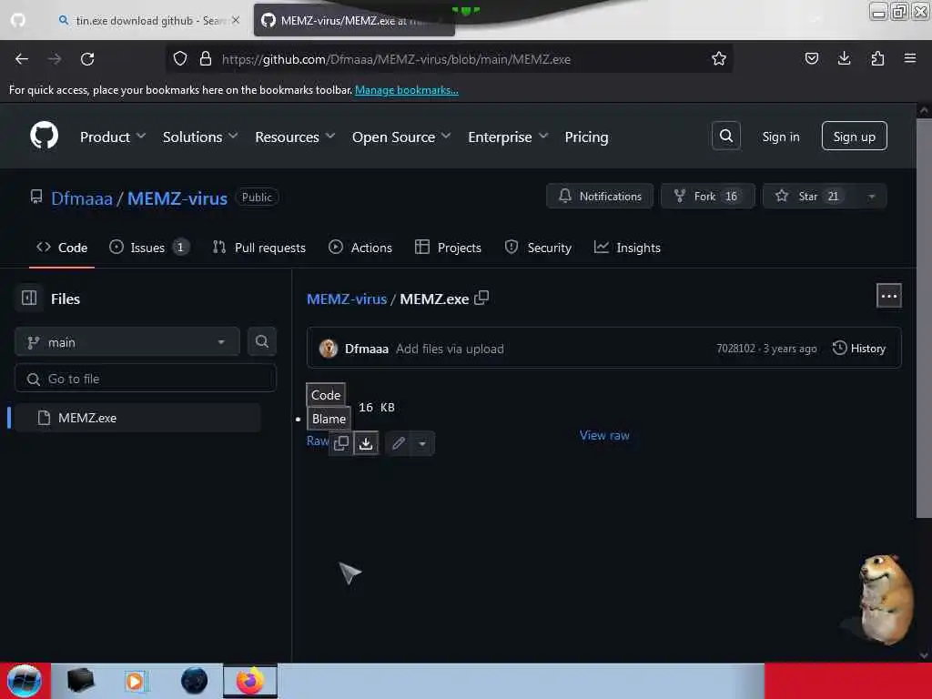The width and height of the screenshot is (932, 699).
Task: Expand the Resources menu
Action: pos(295,137)
